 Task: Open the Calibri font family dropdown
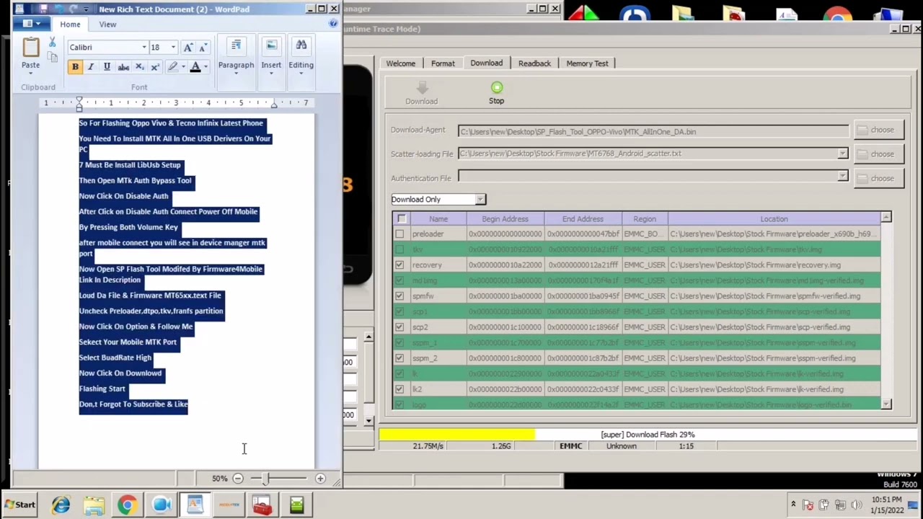pos(143,48)
